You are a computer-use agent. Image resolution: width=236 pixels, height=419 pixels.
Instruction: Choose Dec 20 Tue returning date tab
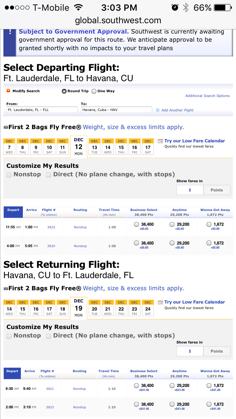(x=94, y=308)
